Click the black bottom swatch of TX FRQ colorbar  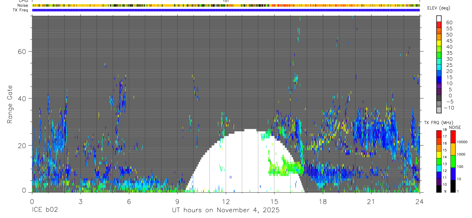click(x=439, y=188)
